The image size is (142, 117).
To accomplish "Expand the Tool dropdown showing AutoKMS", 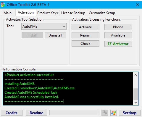I will (44, 27).
